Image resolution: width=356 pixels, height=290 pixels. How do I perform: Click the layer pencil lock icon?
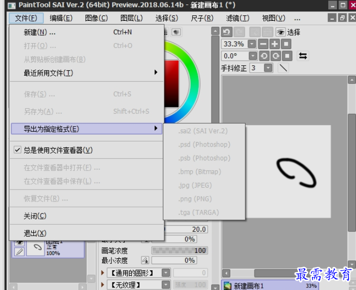[x=19, y=252]
